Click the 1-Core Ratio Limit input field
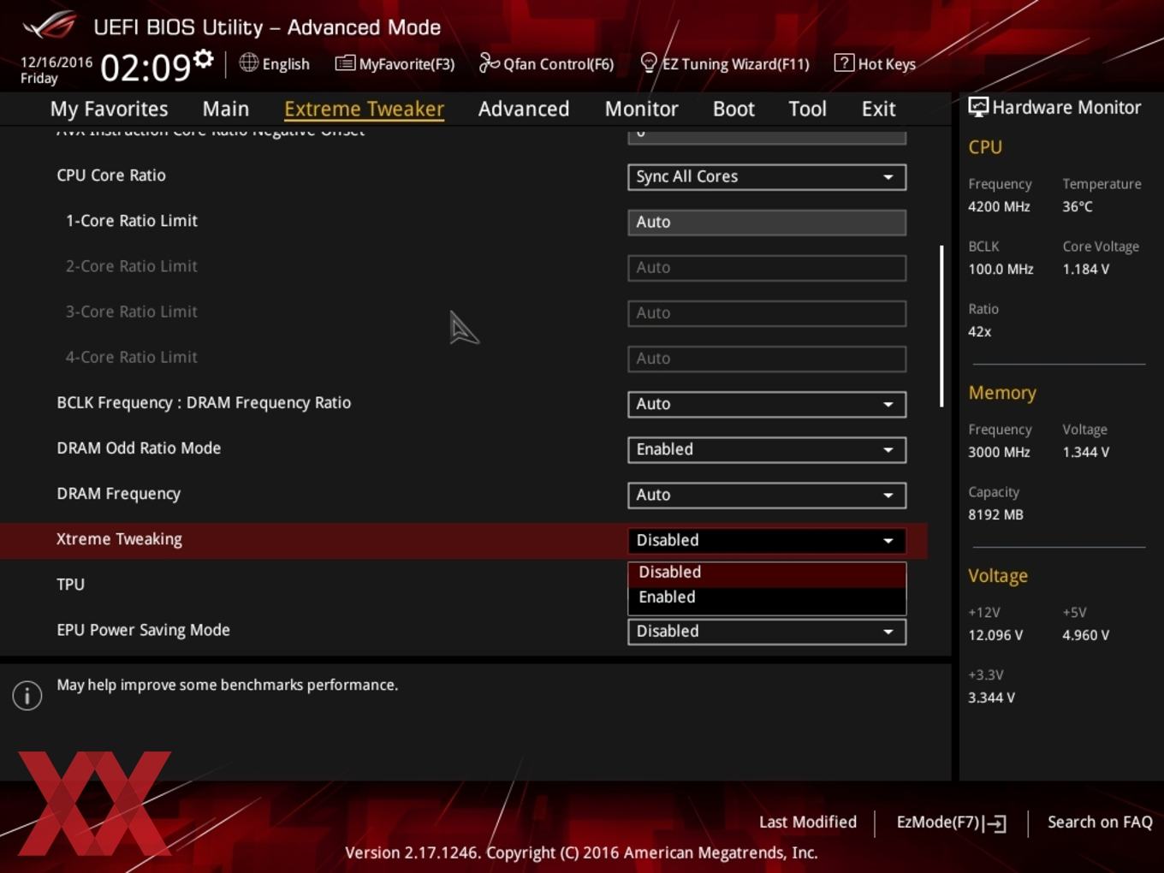 click(767, 222)
